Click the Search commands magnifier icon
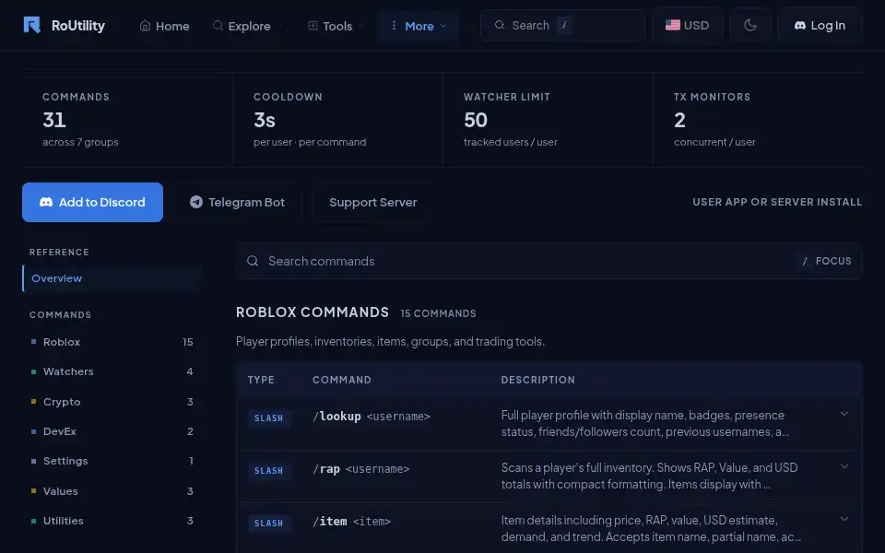 [x=253, y=261]
